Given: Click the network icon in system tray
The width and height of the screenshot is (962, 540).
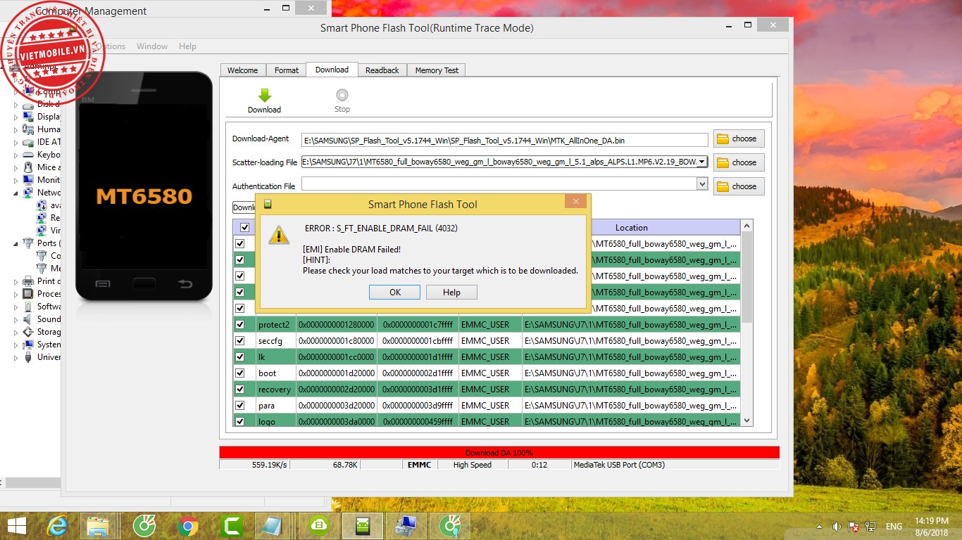Looking at the screenshot, I should [871, 526].
